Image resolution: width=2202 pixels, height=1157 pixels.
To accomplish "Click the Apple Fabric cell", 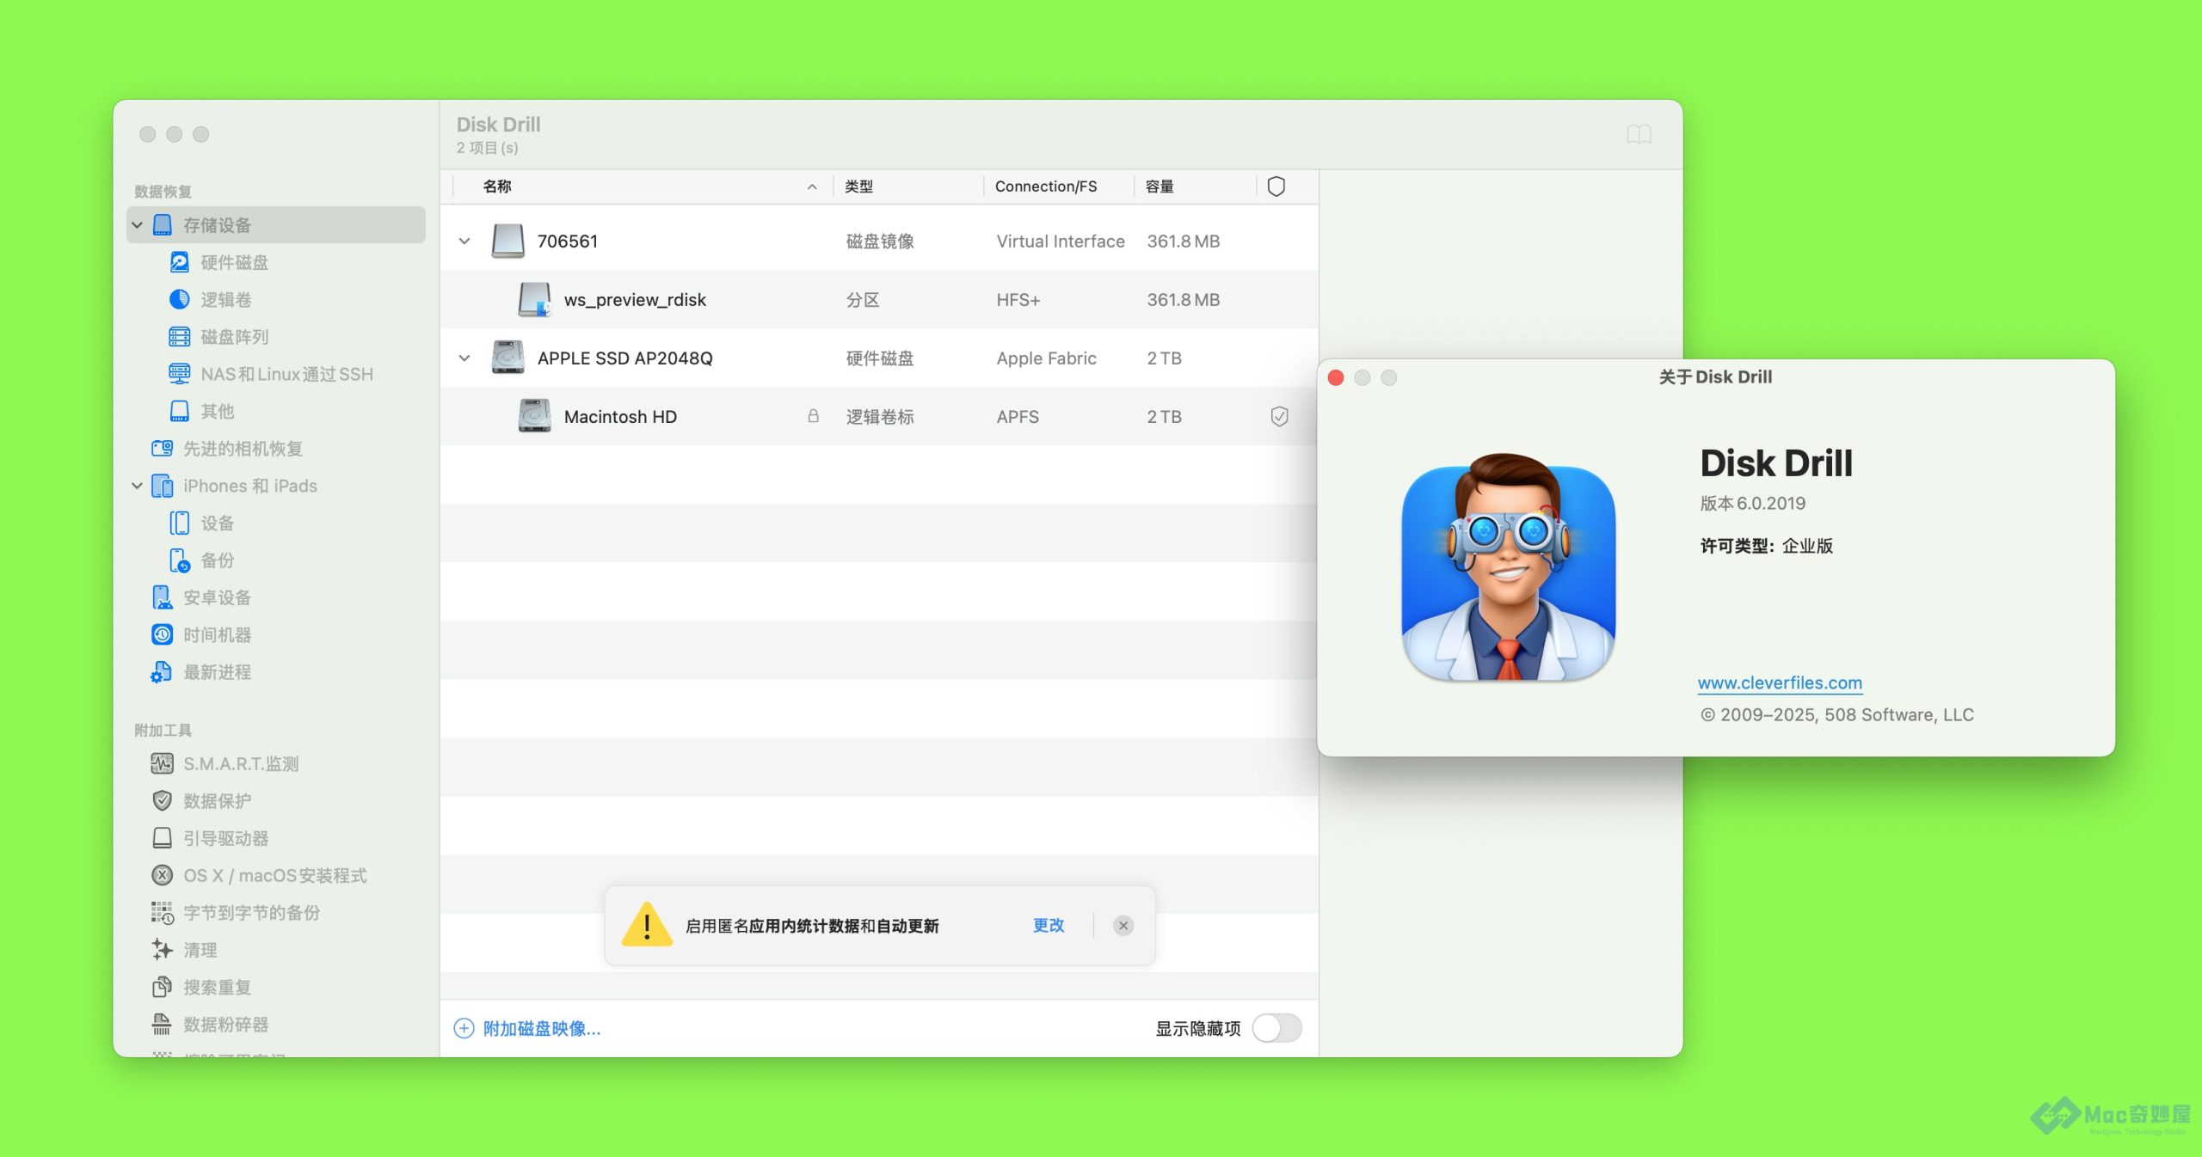I will [1046, 358].
